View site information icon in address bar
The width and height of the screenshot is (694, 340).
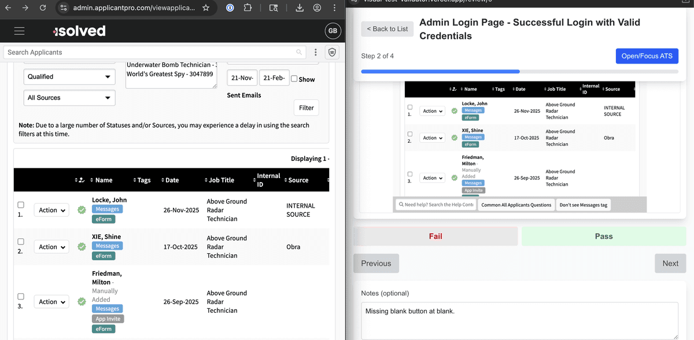63,8
